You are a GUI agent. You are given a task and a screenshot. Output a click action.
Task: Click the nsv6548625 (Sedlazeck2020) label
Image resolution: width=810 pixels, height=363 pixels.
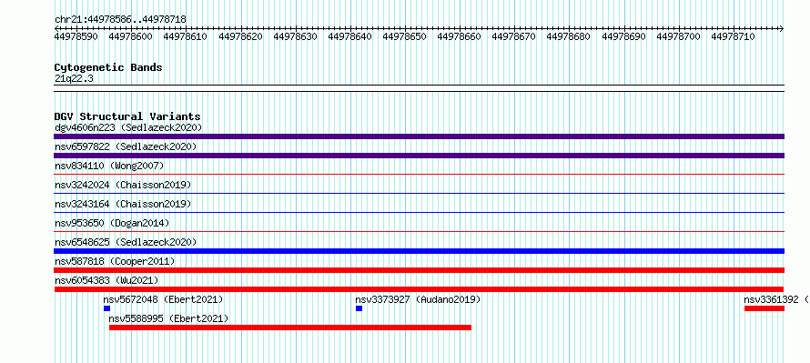click(x=126, y=242)
